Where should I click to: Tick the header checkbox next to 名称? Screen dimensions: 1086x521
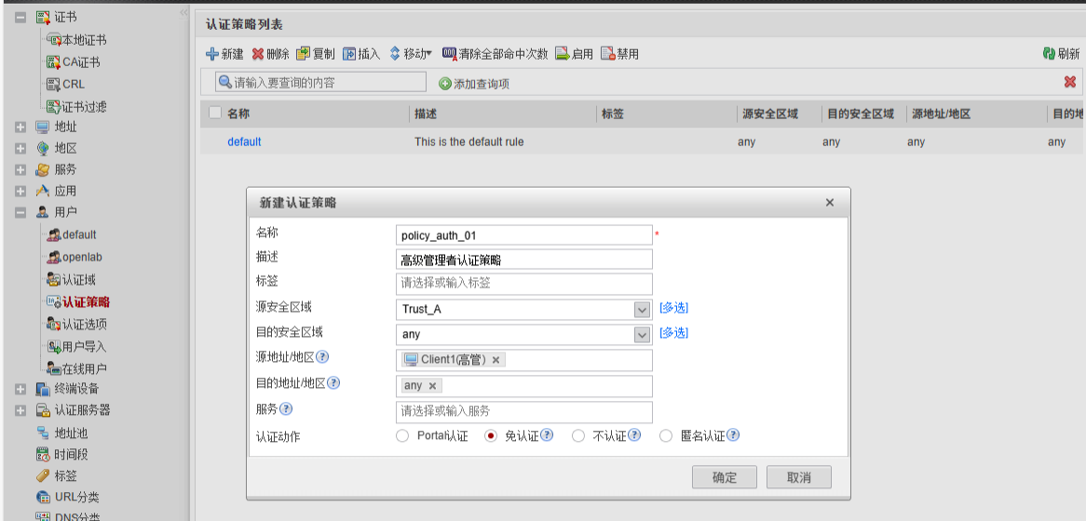[215, 114]
